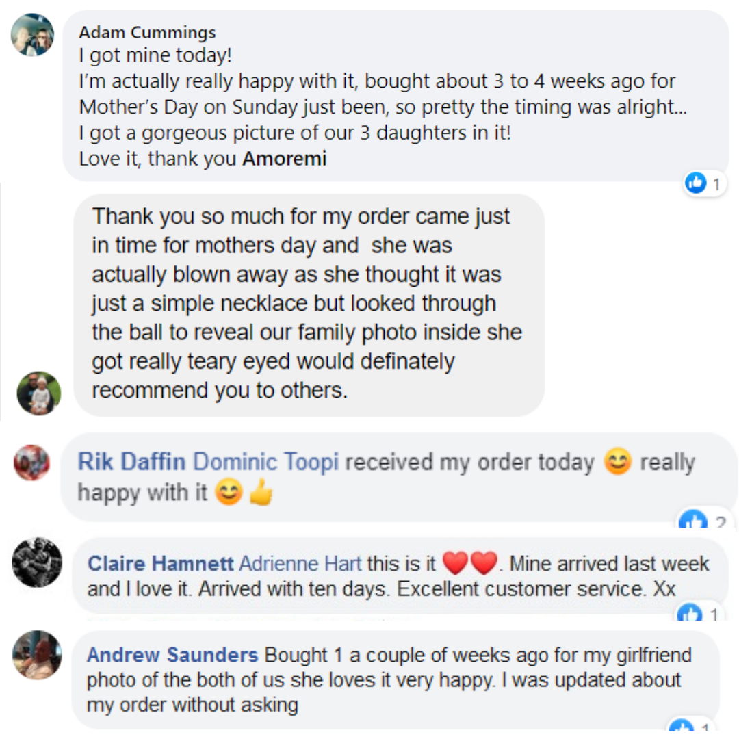
Task: Open the Adam Cummings name link
Action: [x=147, y=32]
